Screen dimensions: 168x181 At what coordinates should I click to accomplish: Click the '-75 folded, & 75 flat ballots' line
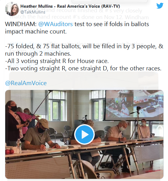pyautogui.click(x=84, y=46)
